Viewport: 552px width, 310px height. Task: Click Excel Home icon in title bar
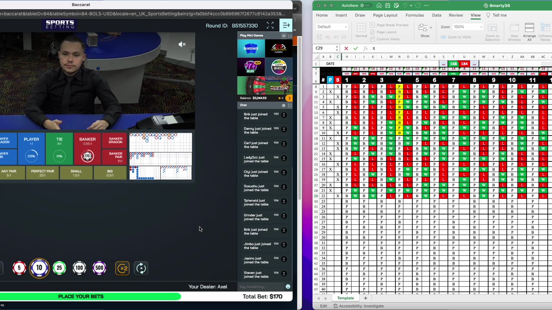click(379, 6)
